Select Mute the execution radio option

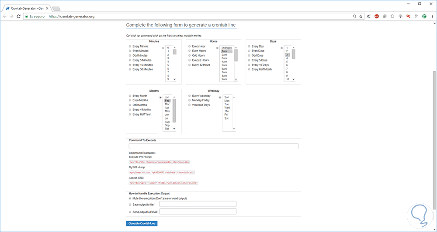pyautogui.click(x=130, y=198)
